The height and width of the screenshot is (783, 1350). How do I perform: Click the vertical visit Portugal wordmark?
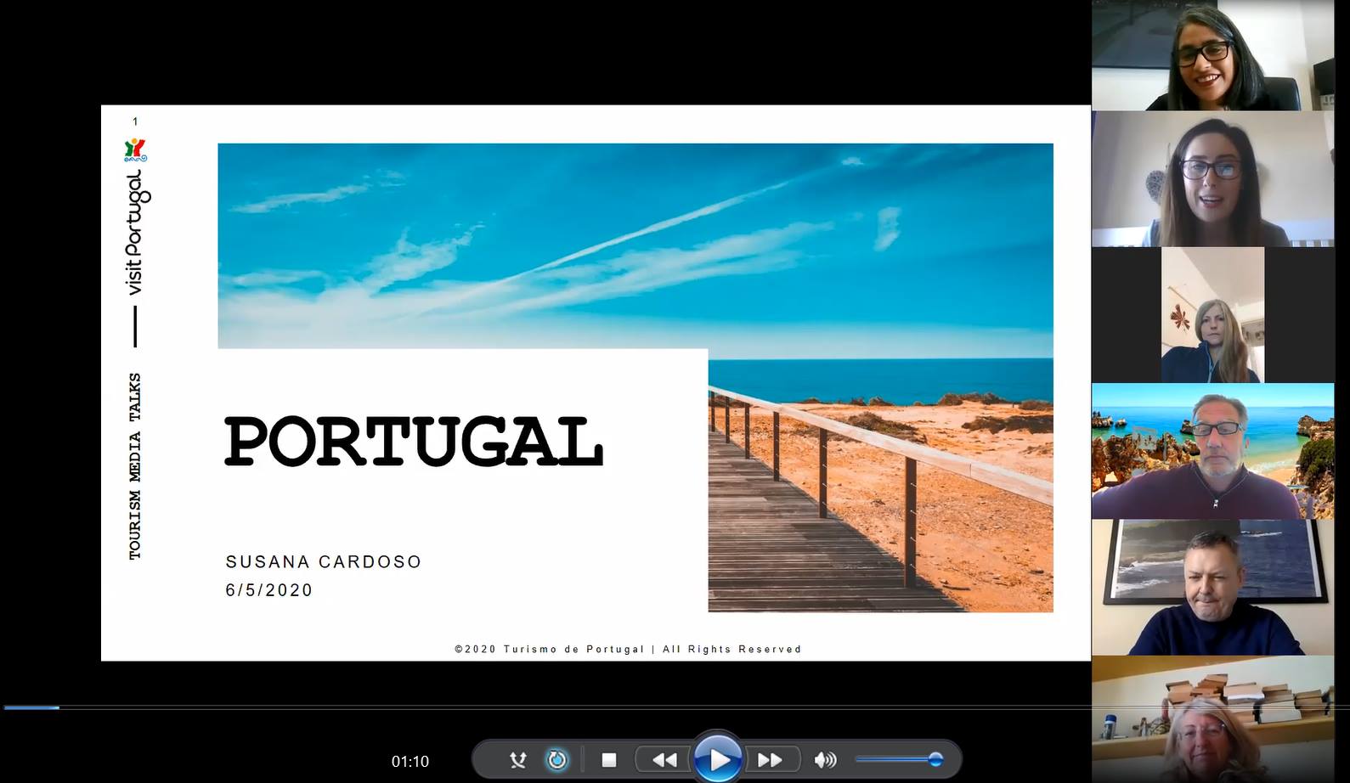pos(136,232)
